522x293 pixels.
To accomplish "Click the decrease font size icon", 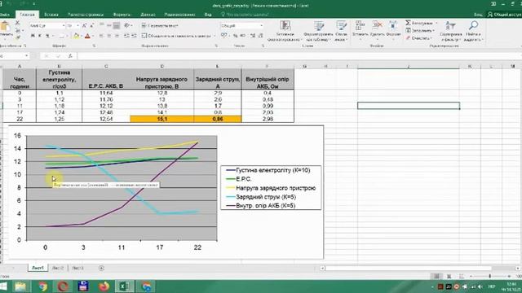I will coord(92,25).
